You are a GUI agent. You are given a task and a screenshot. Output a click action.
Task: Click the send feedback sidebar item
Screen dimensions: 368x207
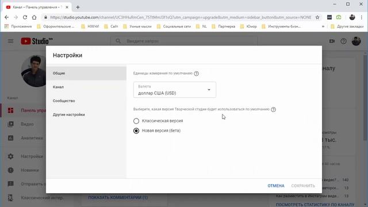click(x=24, y=184)
